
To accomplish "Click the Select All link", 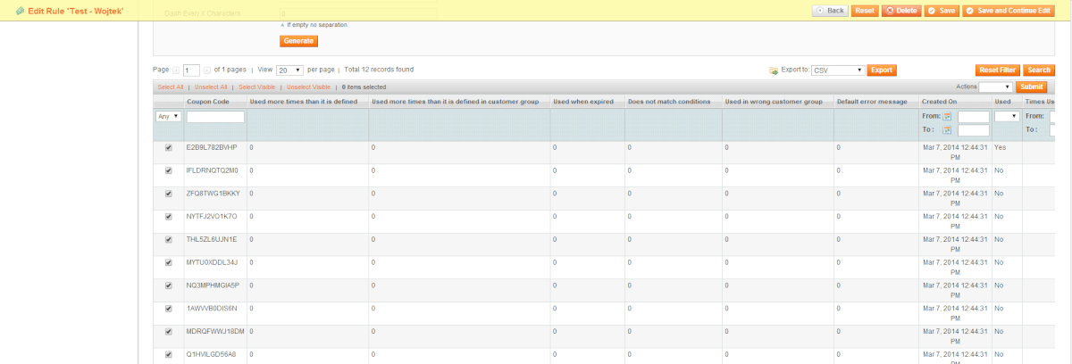I will [x=171, y=87].
